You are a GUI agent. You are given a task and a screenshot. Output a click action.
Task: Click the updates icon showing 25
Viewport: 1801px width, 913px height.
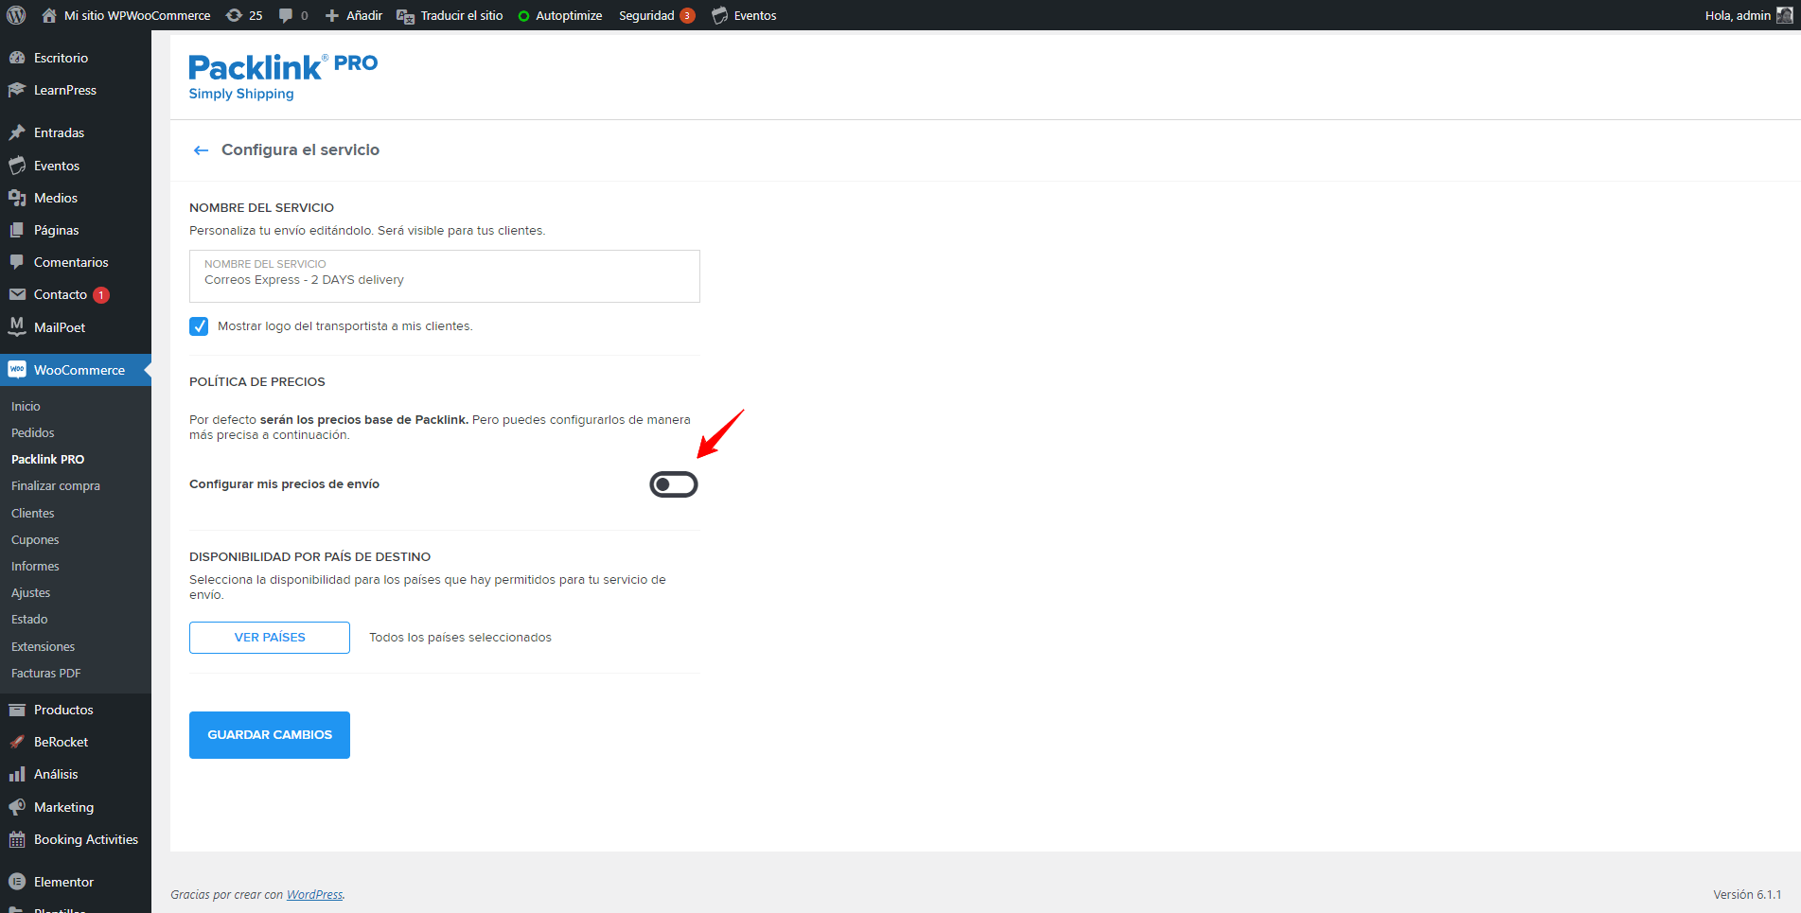point(234,15)
